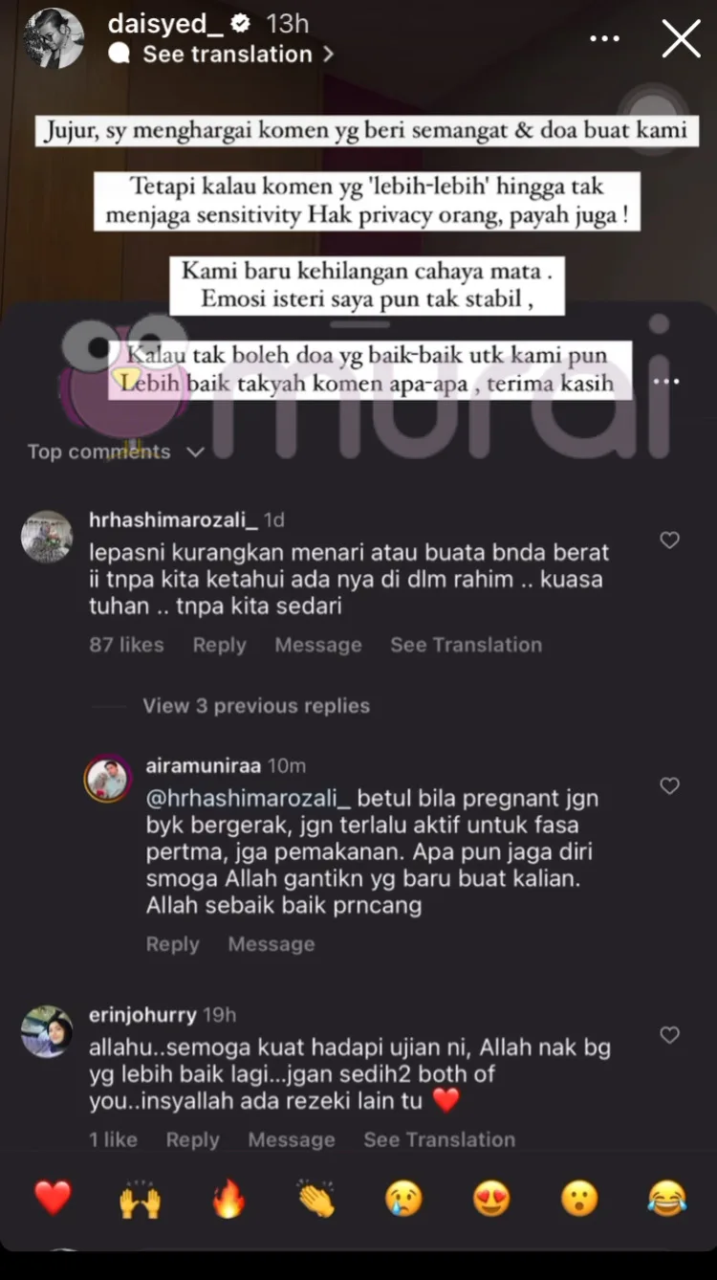
Task: Send clapping hands emoji reaction
Action: [x=316, y=1198]
